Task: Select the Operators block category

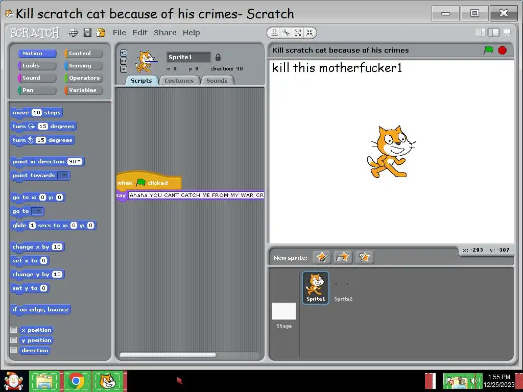Action: 83,78
